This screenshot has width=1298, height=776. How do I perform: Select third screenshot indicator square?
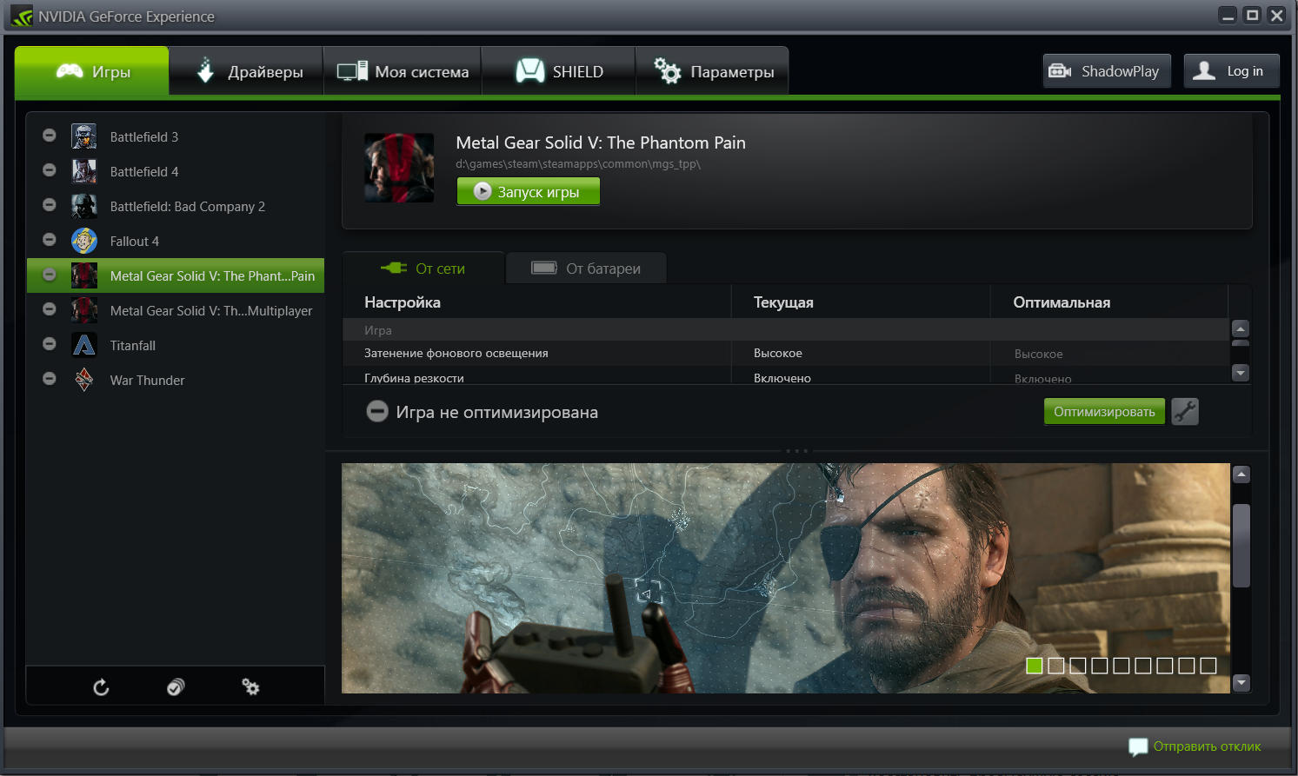(1078, 666)
